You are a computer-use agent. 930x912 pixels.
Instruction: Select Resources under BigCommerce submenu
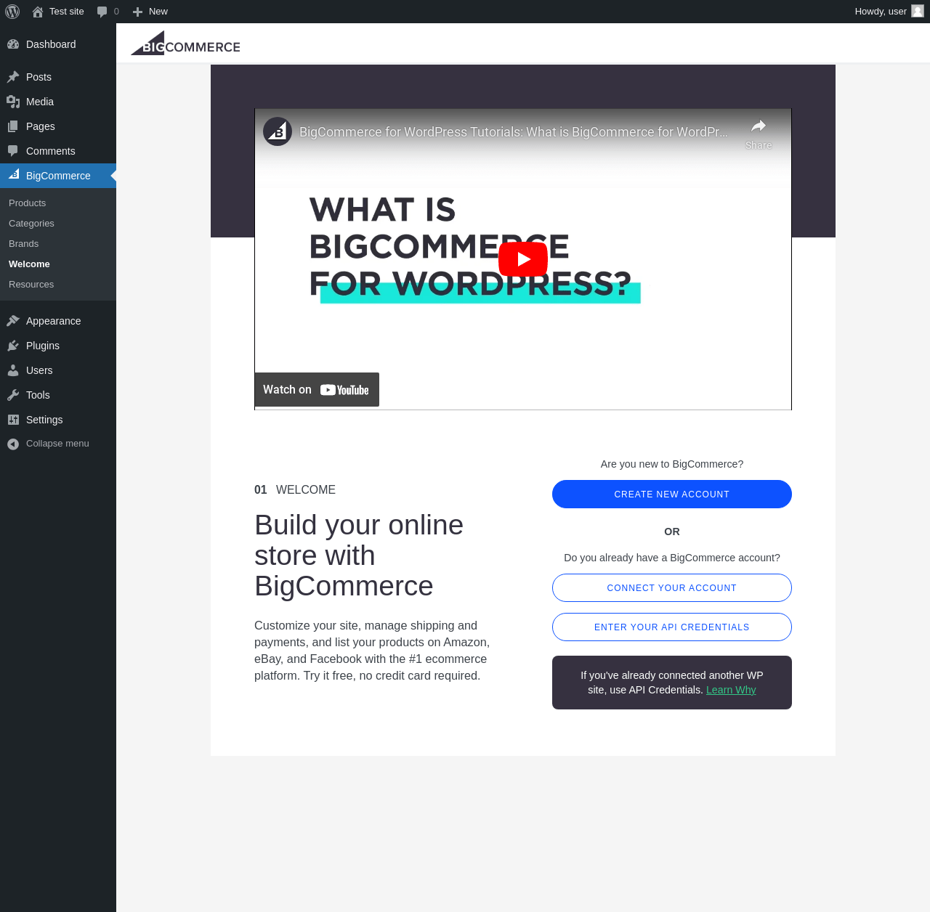pos(31,285)
